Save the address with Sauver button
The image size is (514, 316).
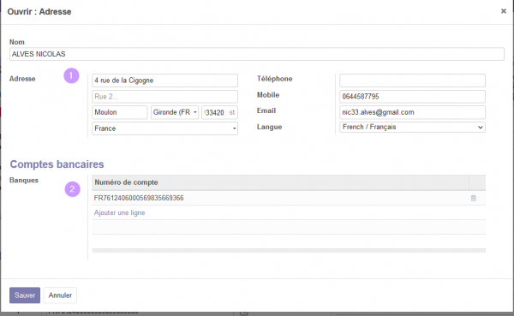point(25,295)
